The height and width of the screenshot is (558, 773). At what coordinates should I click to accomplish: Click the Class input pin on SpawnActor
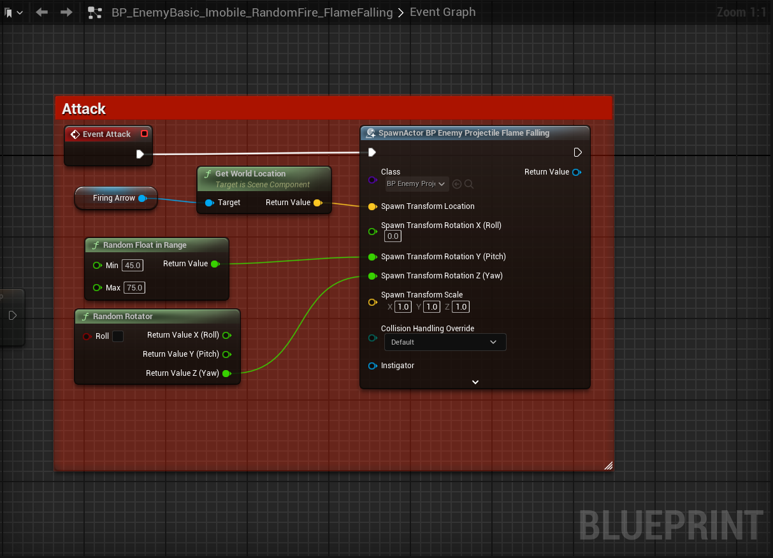372,180
